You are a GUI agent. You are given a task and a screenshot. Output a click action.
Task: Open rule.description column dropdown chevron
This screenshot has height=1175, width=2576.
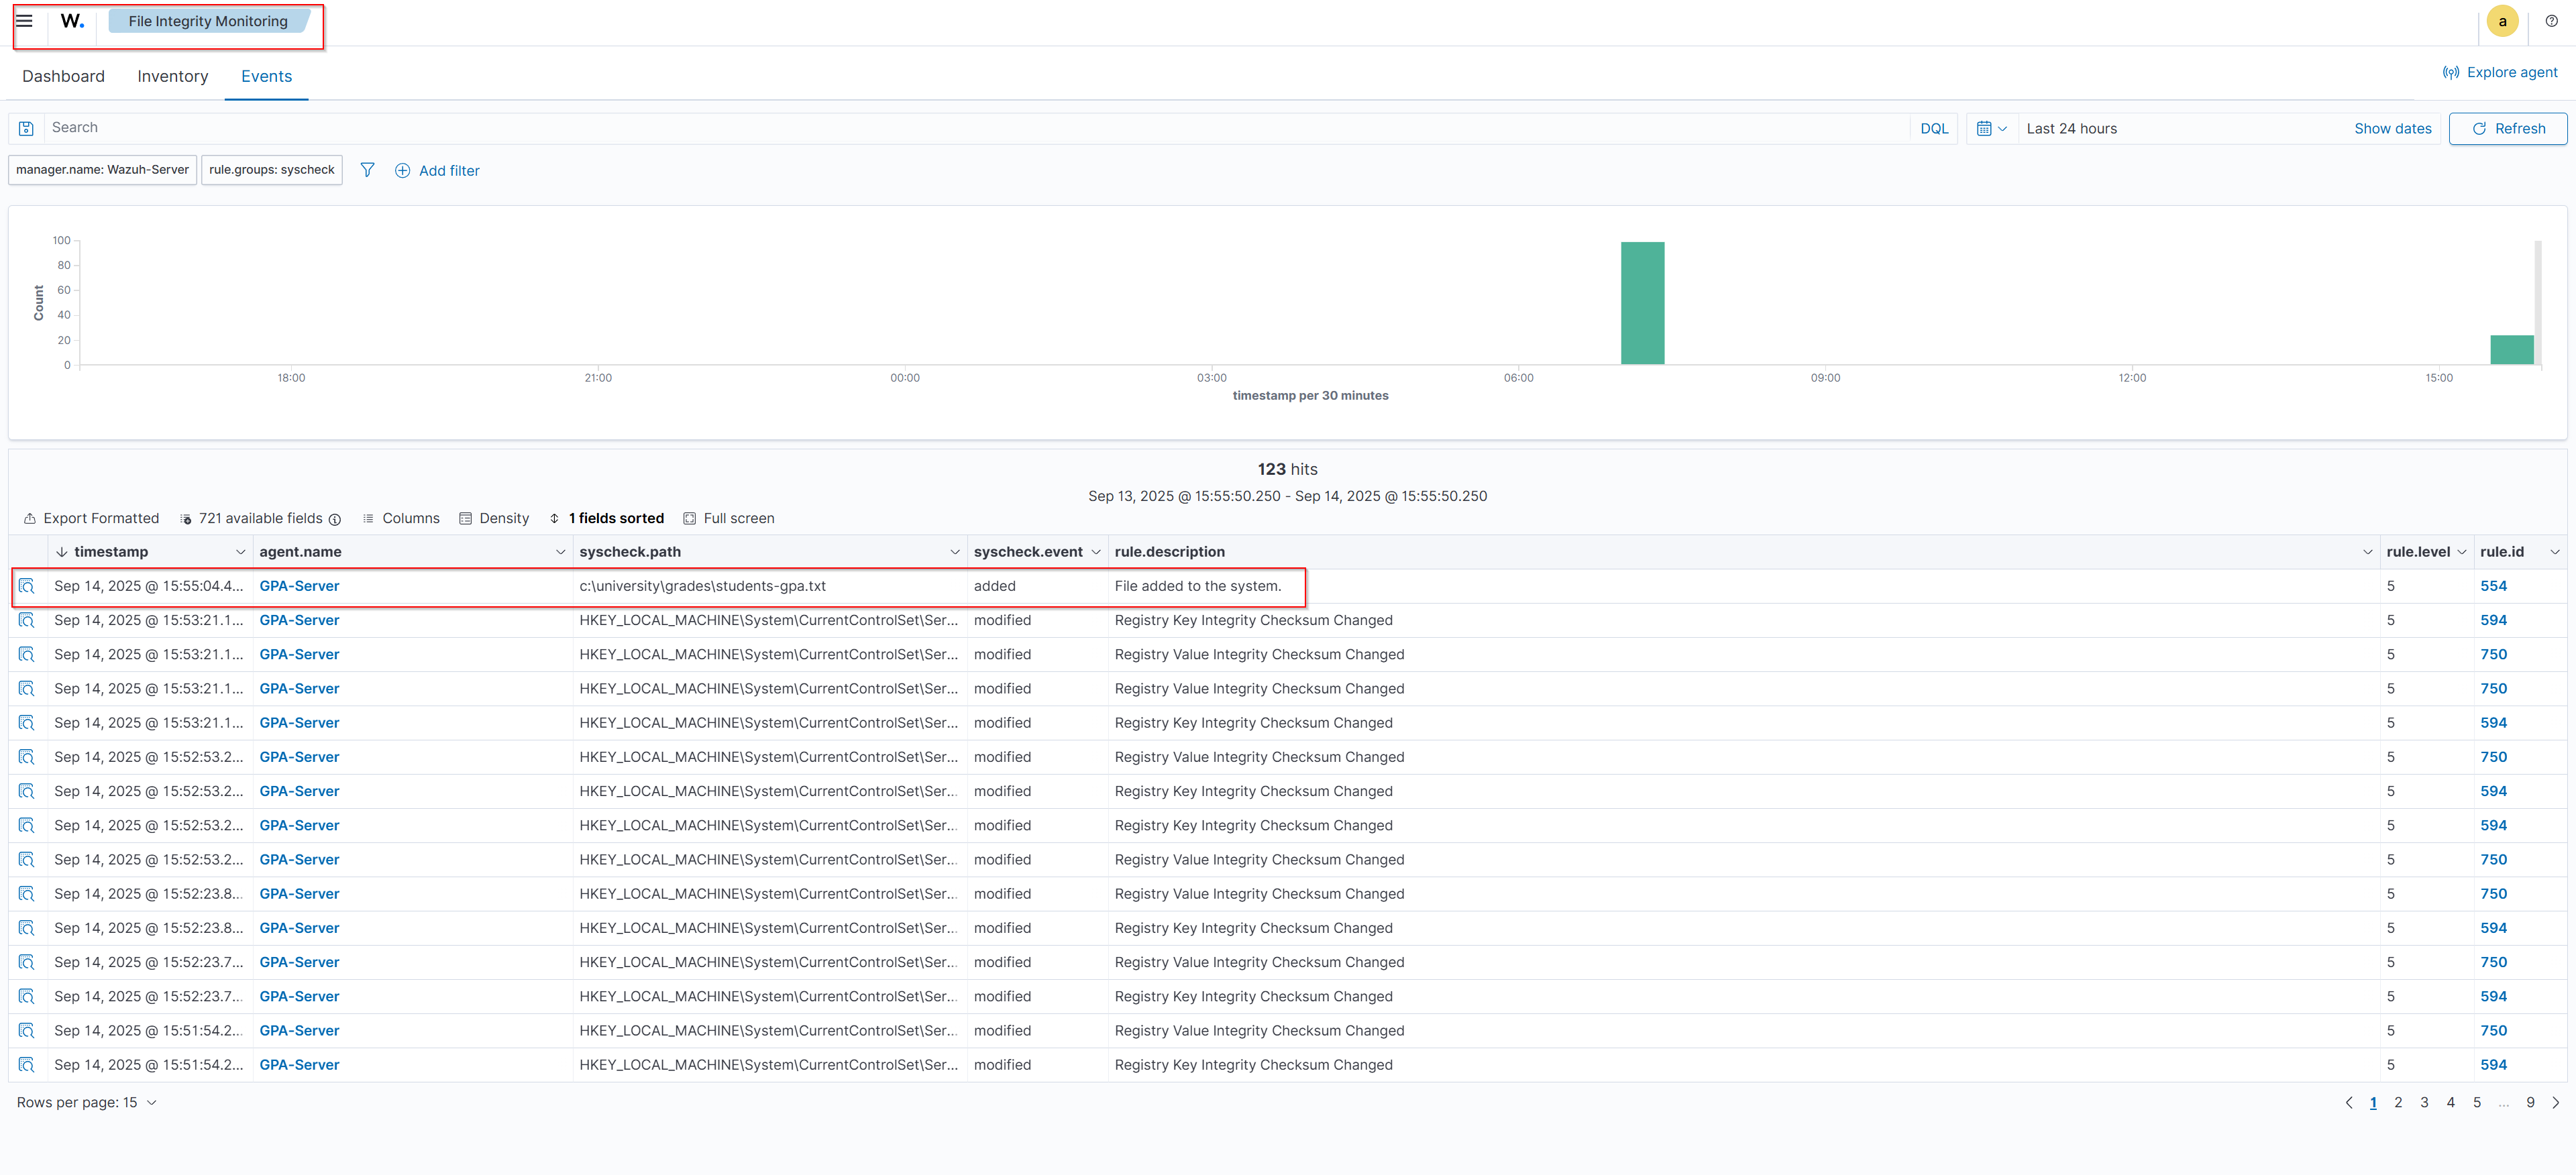point(2367,552)
